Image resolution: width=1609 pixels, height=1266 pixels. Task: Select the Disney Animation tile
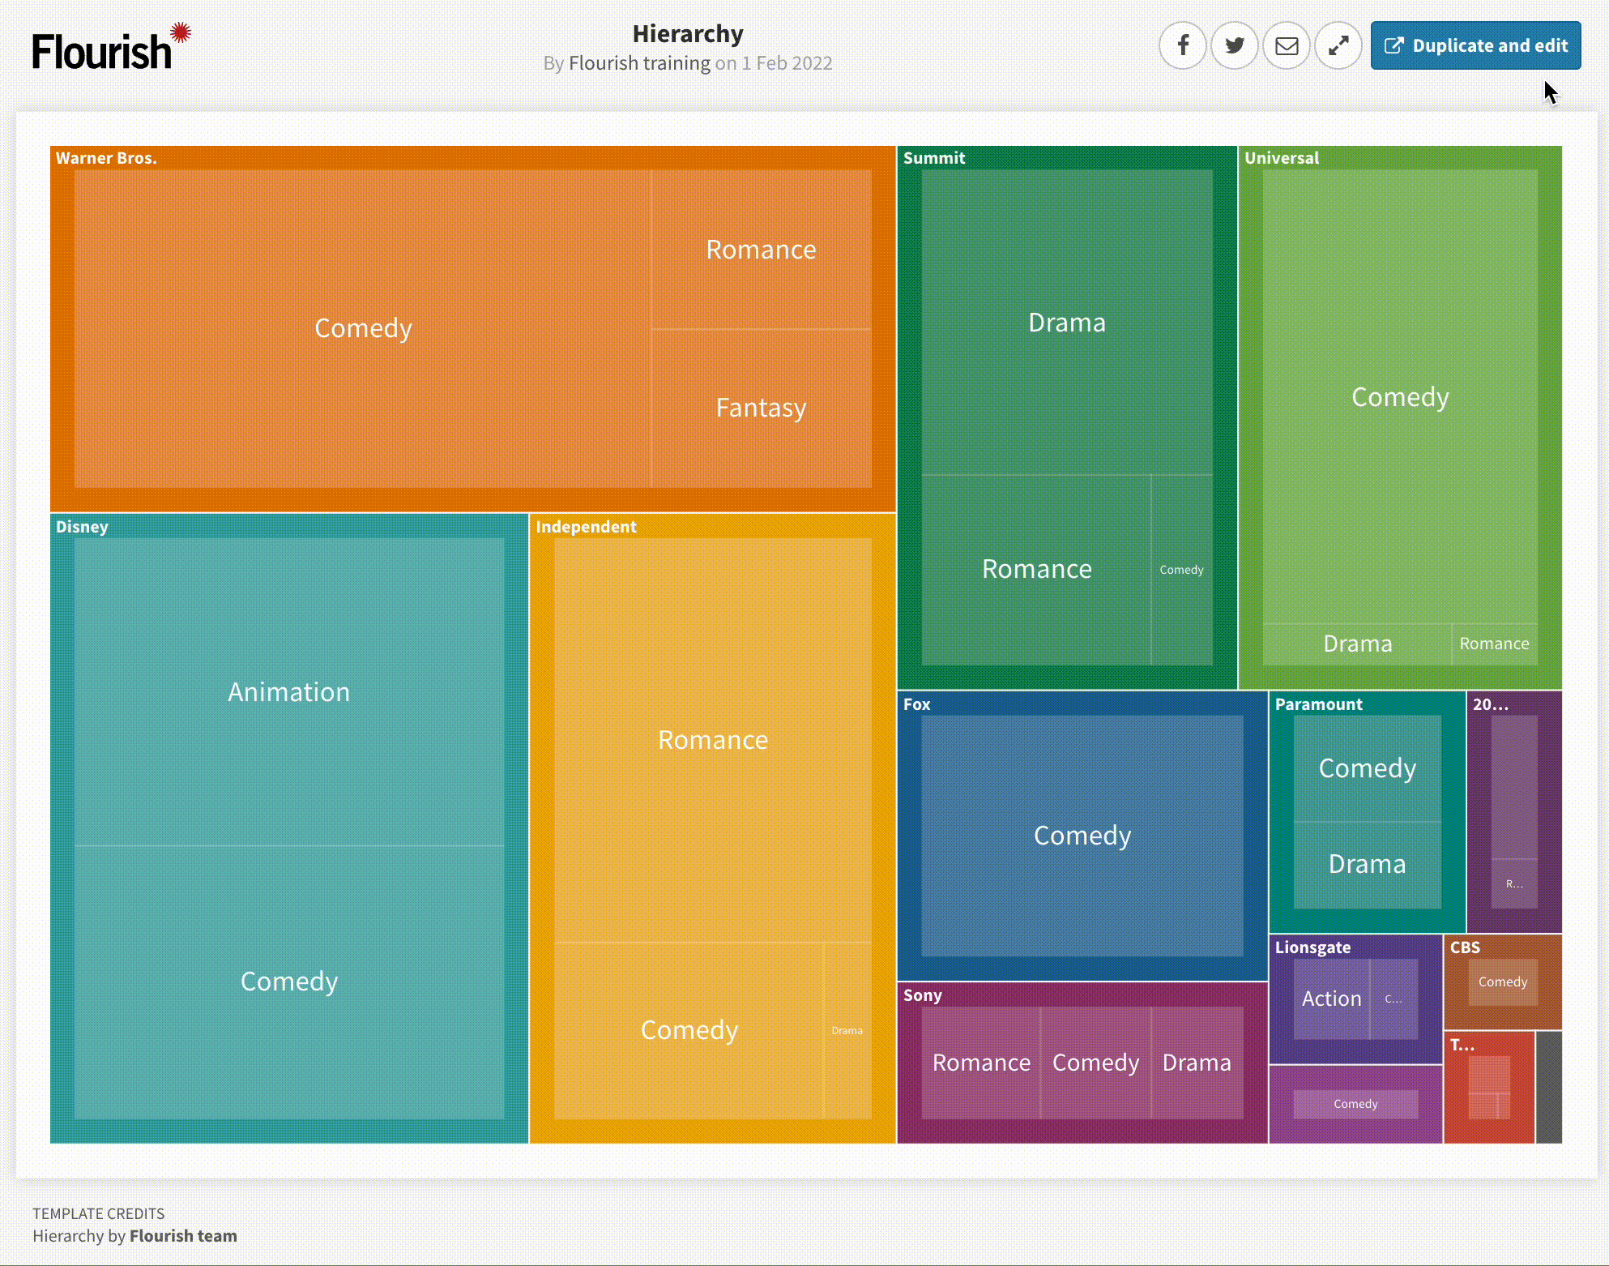coord(289,692)
